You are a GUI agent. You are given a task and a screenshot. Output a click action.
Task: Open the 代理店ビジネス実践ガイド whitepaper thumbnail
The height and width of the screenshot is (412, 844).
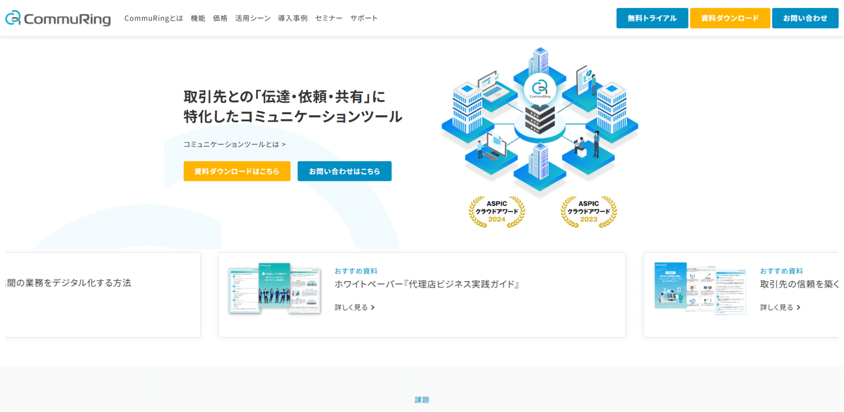[274, 288]
